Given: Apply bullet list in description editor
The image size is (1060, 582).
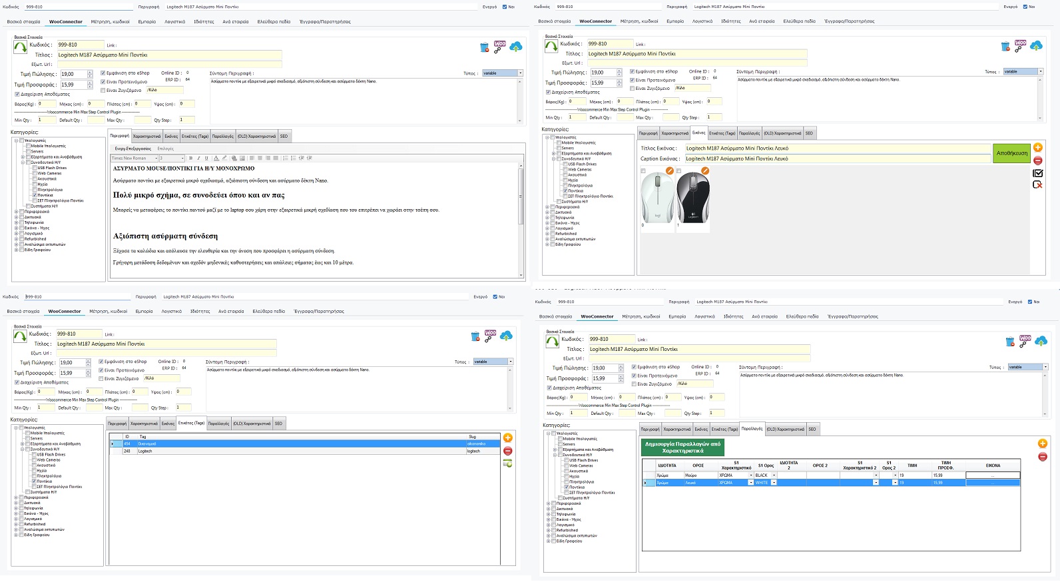Looking at the screenshot, I should tap(294, 158).
